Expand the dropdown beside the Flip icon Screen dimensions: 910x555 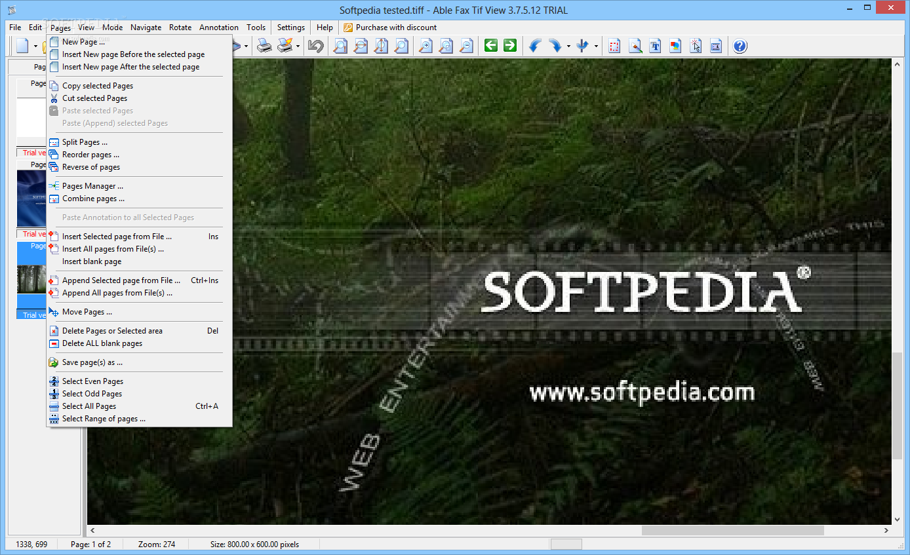point(596,46)
